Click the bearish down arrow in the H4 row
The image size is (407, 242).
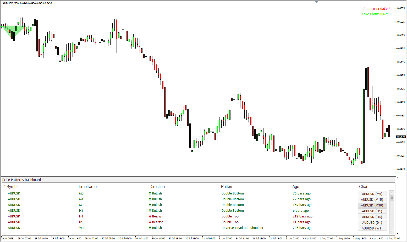pos(150,216)
